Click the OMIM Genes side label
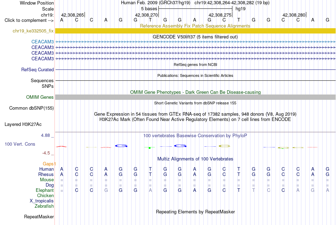 click(x=40, y=97)
